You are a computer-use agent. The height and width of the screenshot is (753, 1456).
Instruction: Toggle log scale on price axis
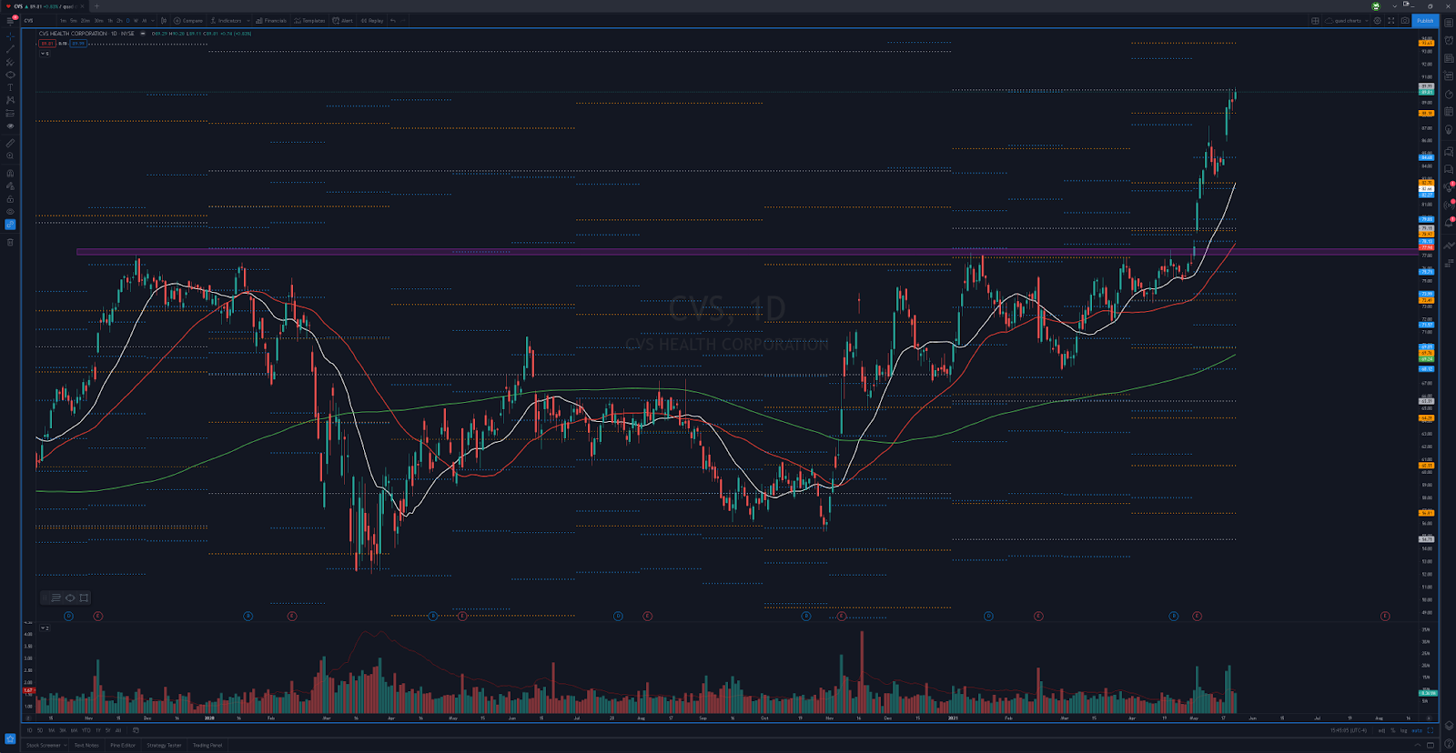click(x=1404, y=730)
